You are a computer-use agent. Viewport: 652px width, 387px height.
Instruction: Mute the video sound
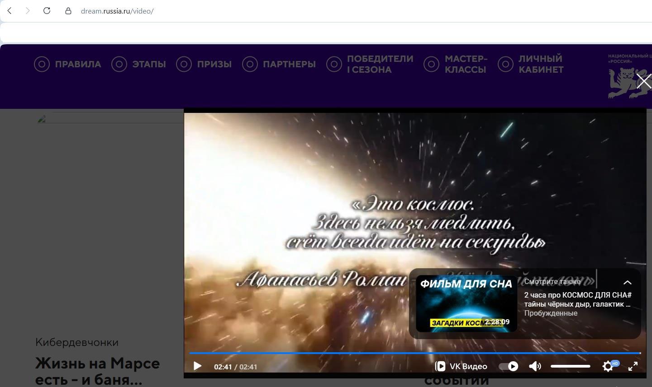coord(535,366)
